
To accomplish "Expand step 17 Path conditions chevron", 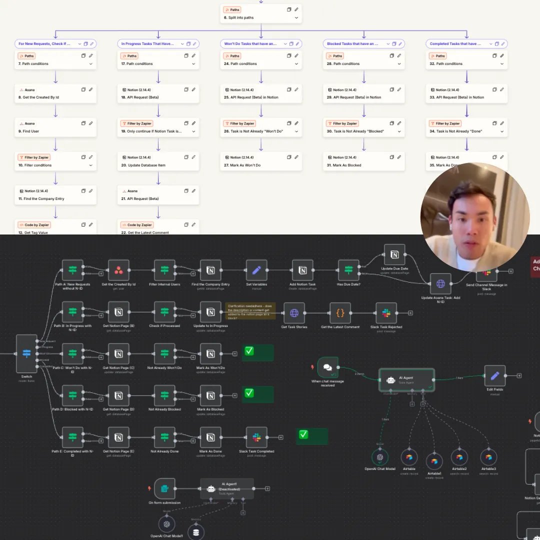I will [193, 63].
